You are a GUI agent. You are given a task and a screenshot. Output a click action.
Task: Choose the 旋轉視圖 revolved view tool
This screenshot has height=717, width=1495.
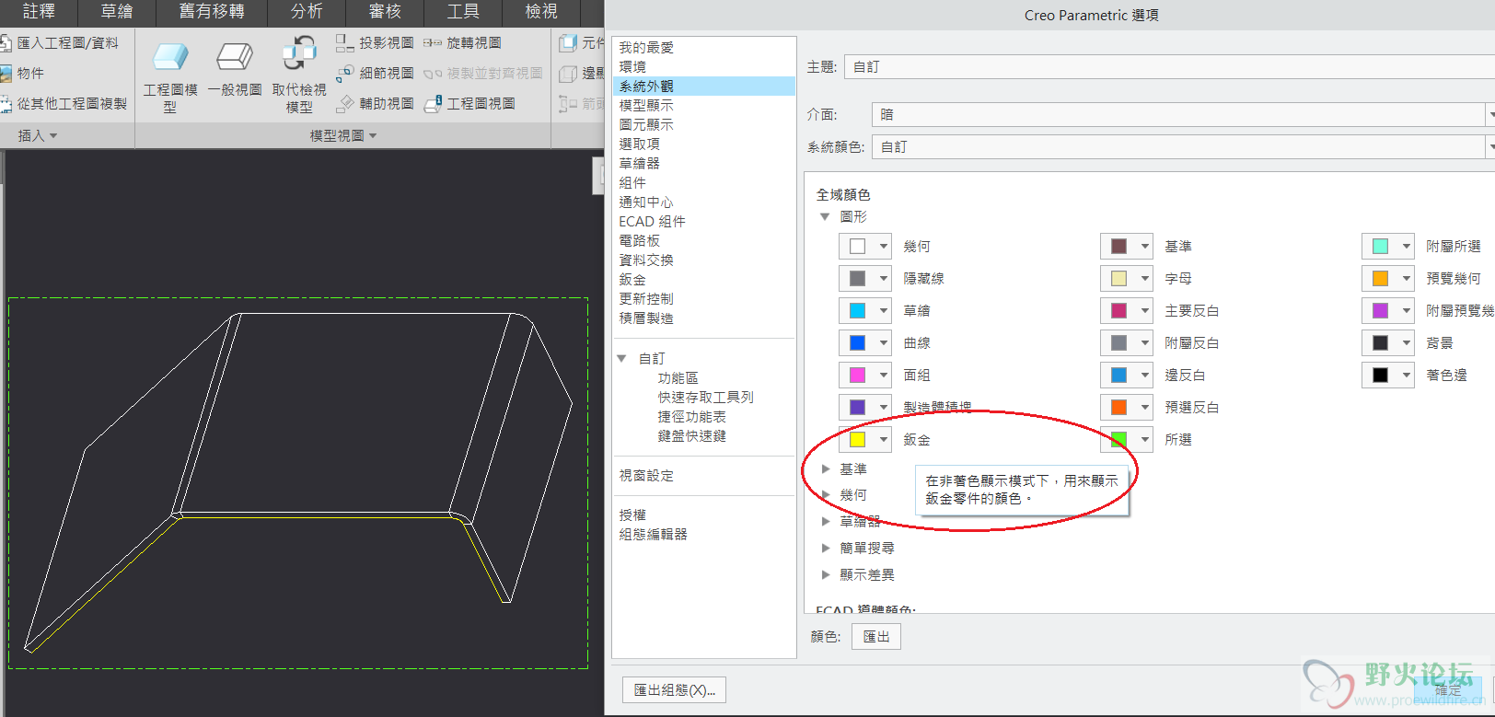pos(462,43)
